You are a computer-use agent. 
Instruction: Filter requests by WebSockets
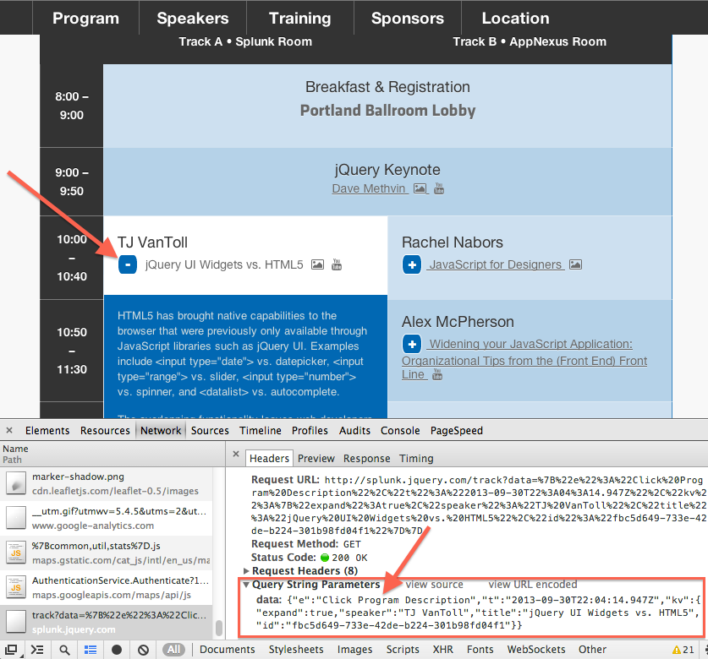[x=536, y=650]
